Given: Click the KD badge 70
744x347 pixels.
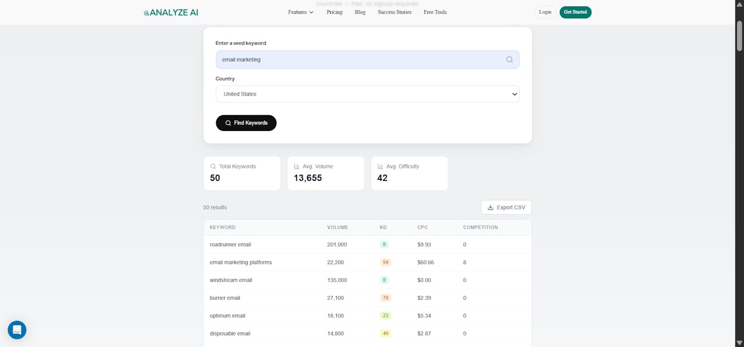Looking at the screenshot, I should click(386, 298).
